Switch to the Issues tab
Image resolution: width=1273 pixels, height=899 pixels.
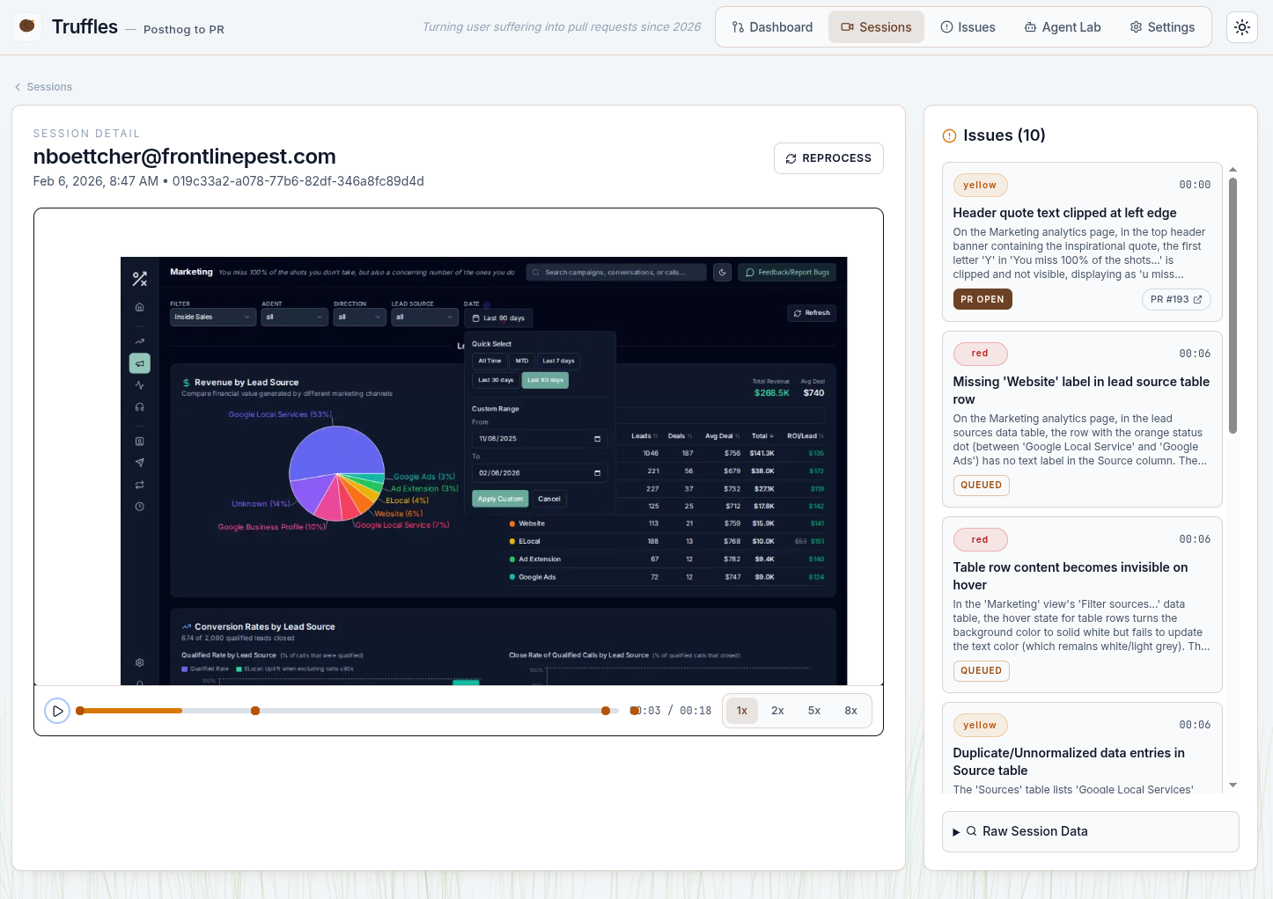(x=968, y=27)
